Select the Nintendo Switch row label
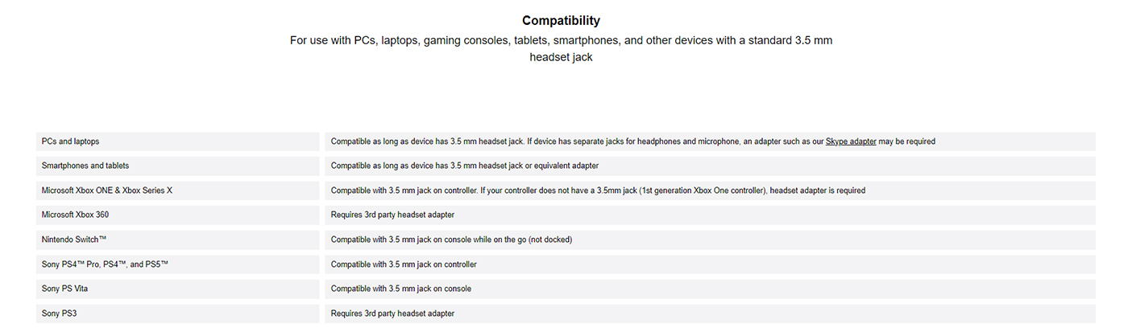This screenshot has height=328, width=1128. pos(74,240)
